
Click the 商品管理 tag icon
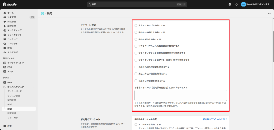[5, 22]
